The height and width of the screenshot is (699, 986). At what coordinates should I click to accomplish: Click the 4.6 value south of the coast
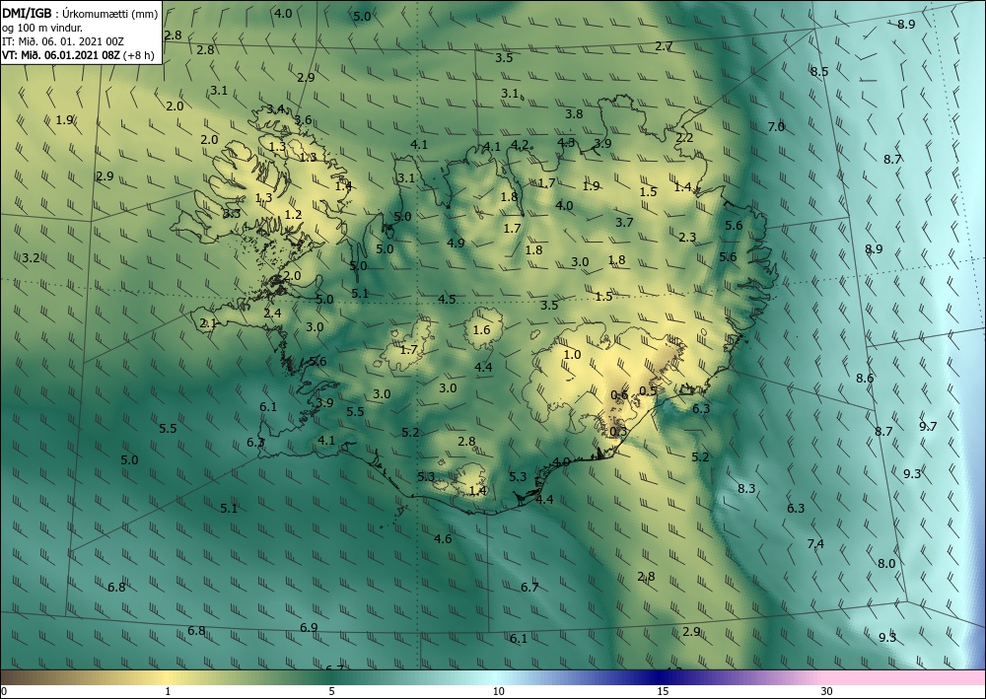(443, 538)
